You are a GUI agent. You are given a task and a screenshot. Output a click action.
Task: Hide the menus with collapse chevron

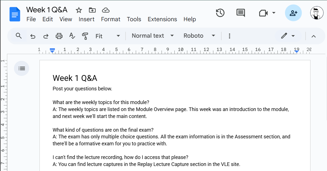point(314,36)
